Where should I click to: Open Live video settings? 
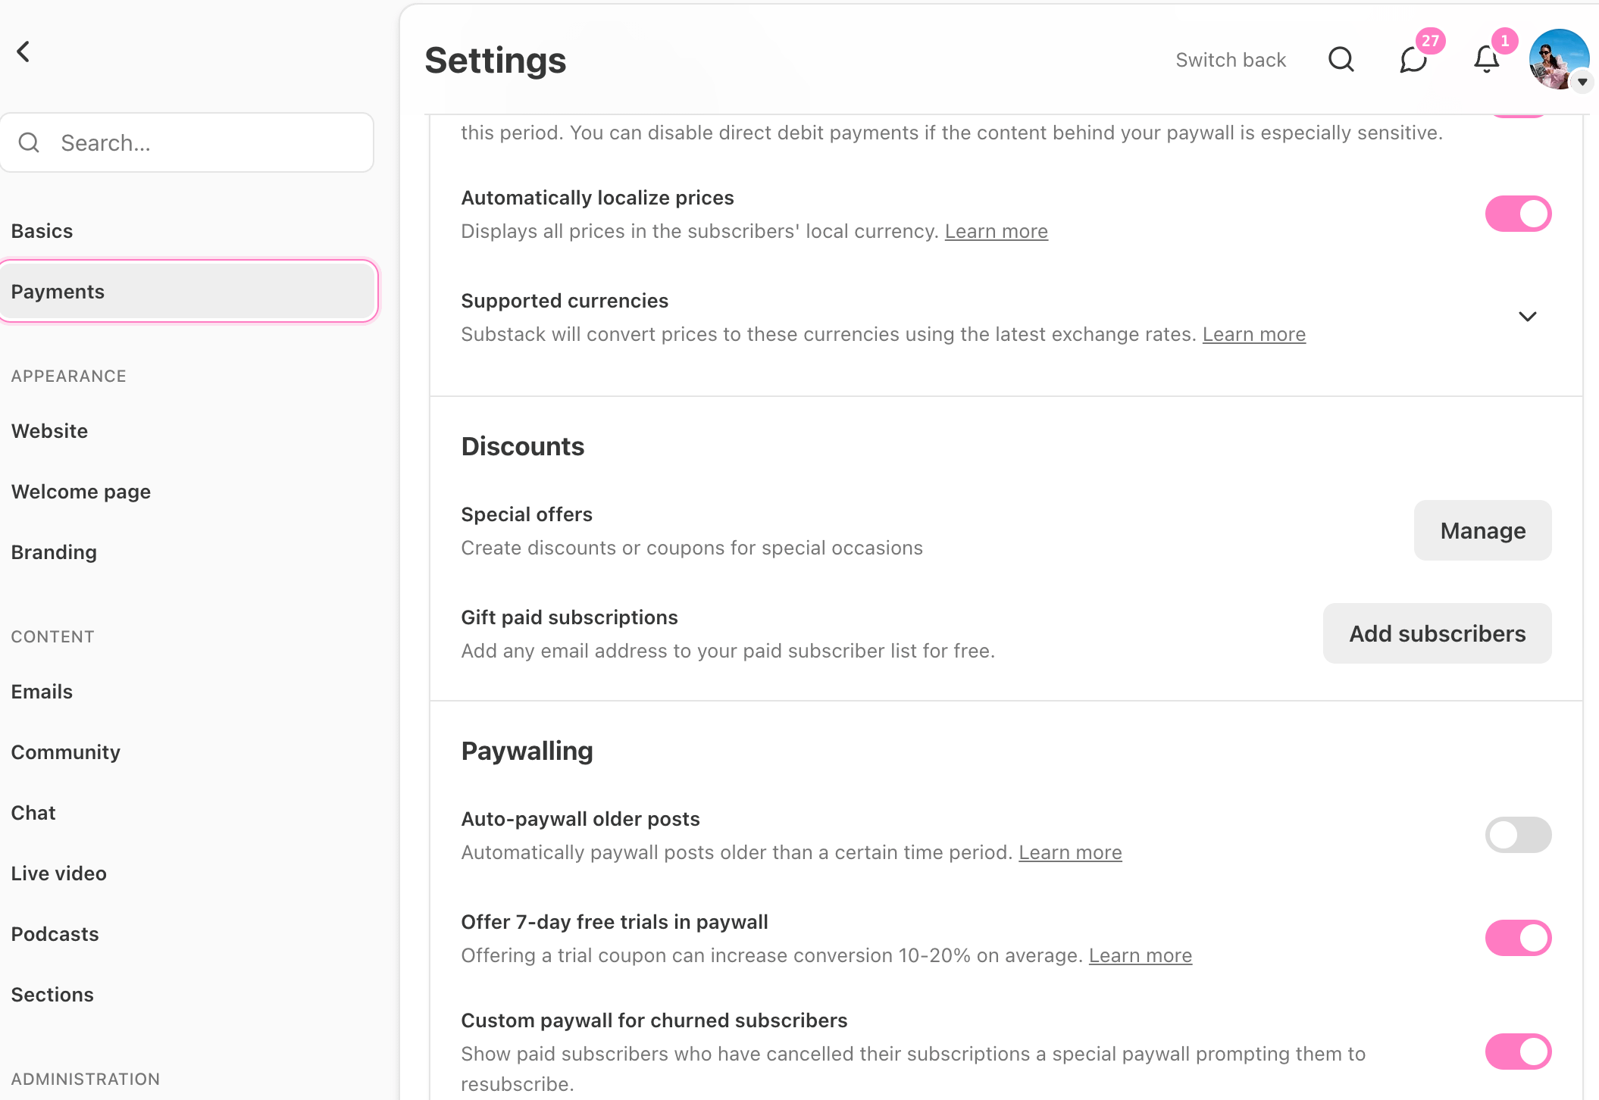(58, 873)
